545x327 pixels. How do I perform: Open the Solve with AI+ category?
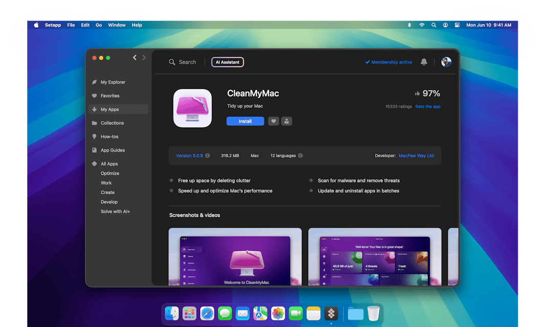click(x=115, y=212)
